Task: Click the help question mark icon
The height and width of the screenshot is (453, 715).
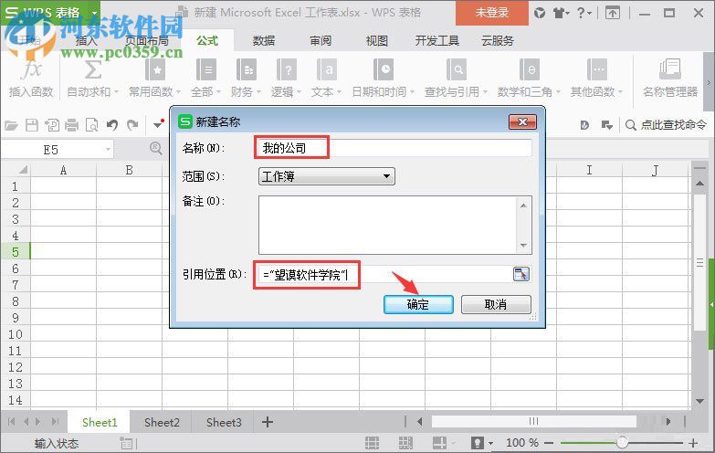Action: pos(581,13)
